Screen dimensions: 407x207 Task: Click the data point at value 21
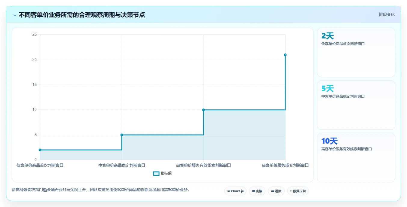pyautogui.click(x=285, y=55)
